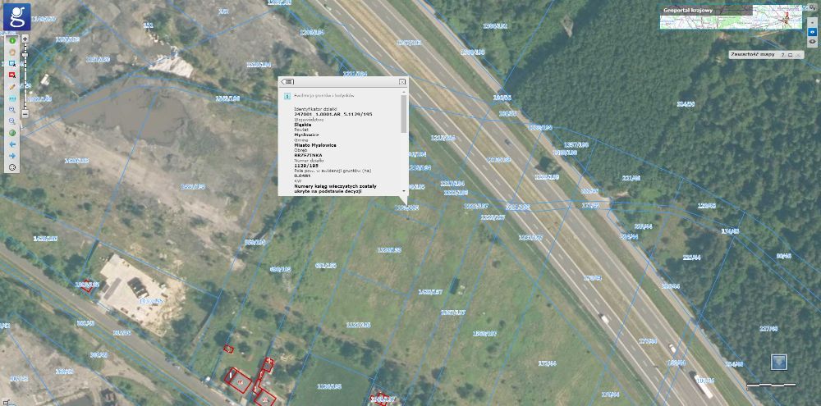Open the settings gears icon near overview
Viewport: 821px width, 406px height.
coord(812,8)
